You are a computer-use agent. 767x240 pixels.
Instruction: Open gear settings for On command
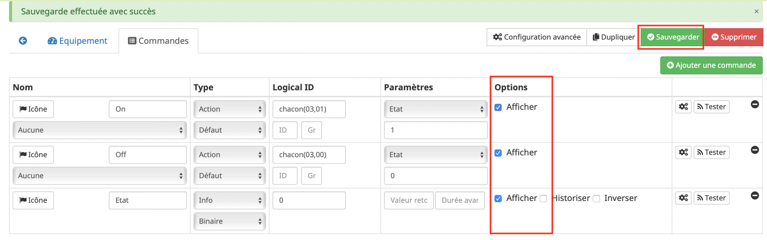click(683, 107)
